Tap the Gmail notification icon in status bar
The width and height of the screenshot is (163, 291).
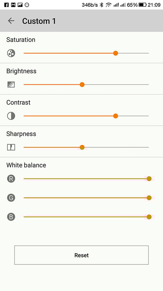tap(13, 5)
